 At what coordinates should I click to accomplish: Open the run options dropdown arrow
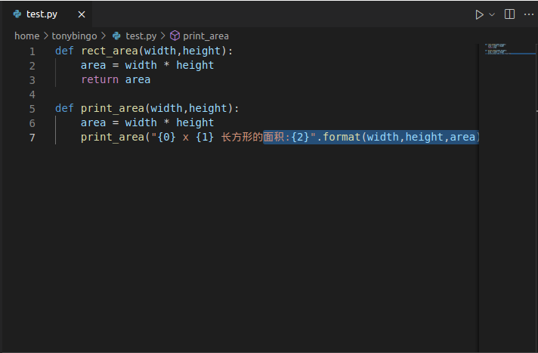tap(492, 14)
